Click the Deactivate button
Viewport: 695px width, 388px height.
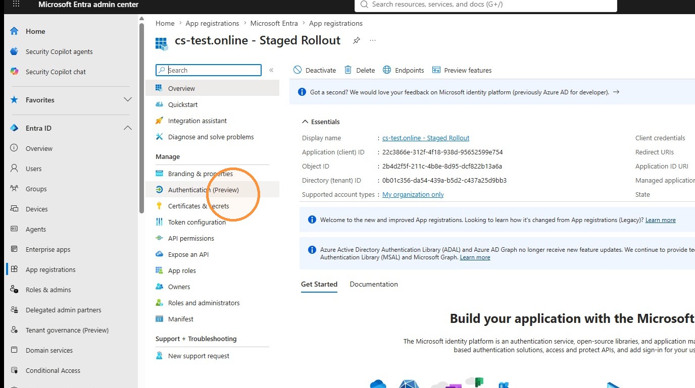tap(314, 70)
